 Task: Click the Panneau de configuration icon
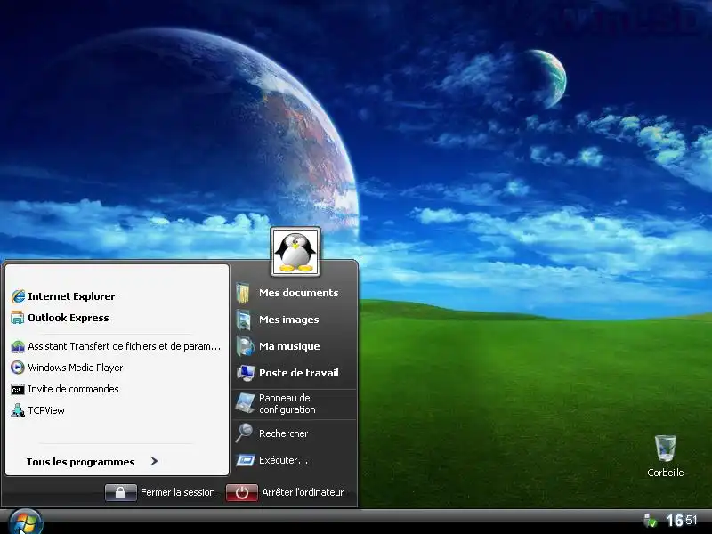point(246,403)
